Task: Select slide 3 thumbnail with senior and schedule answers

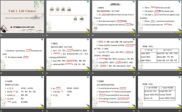Action: pos(114,17)
